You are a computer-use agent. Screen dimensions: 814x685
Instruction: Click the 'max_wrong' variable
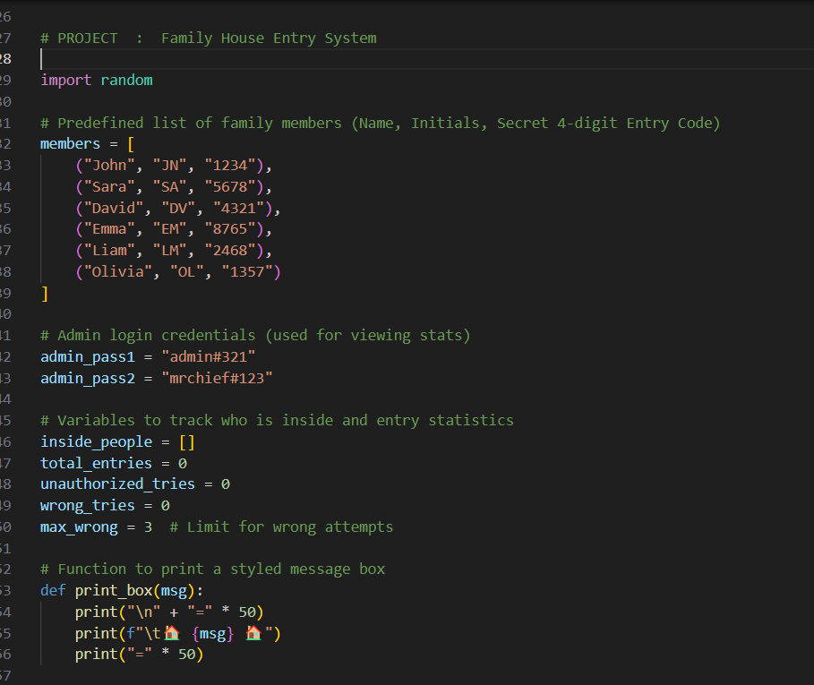pos(79,527)
